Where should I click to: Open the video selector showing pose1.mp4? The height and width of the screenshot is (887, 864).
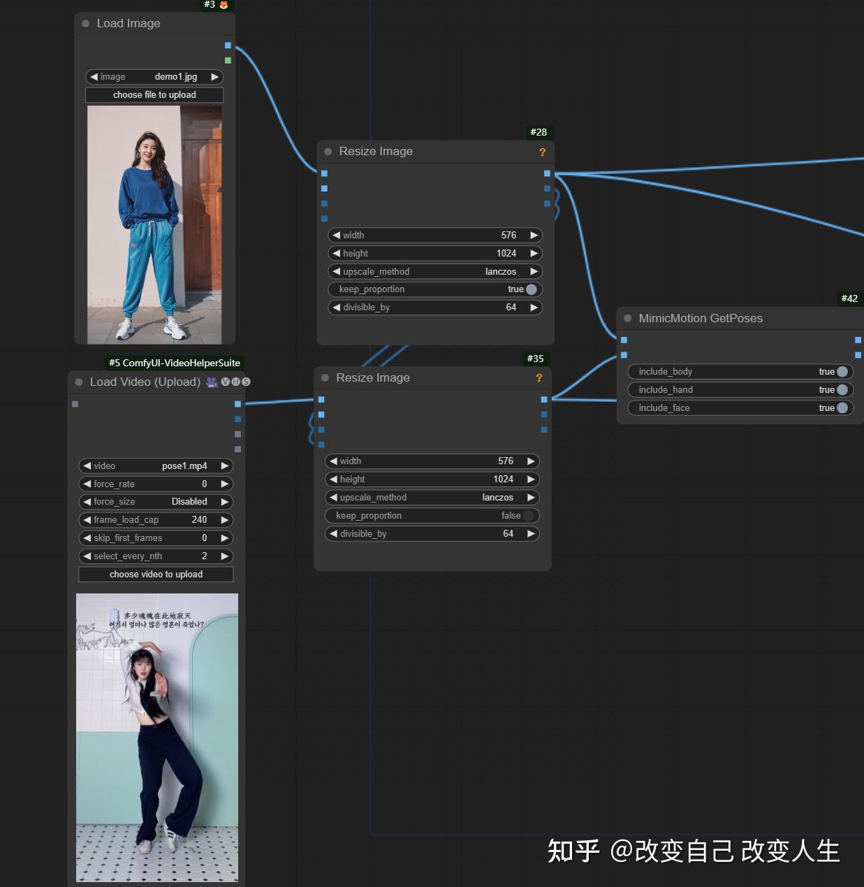click(x=156, y=466)
